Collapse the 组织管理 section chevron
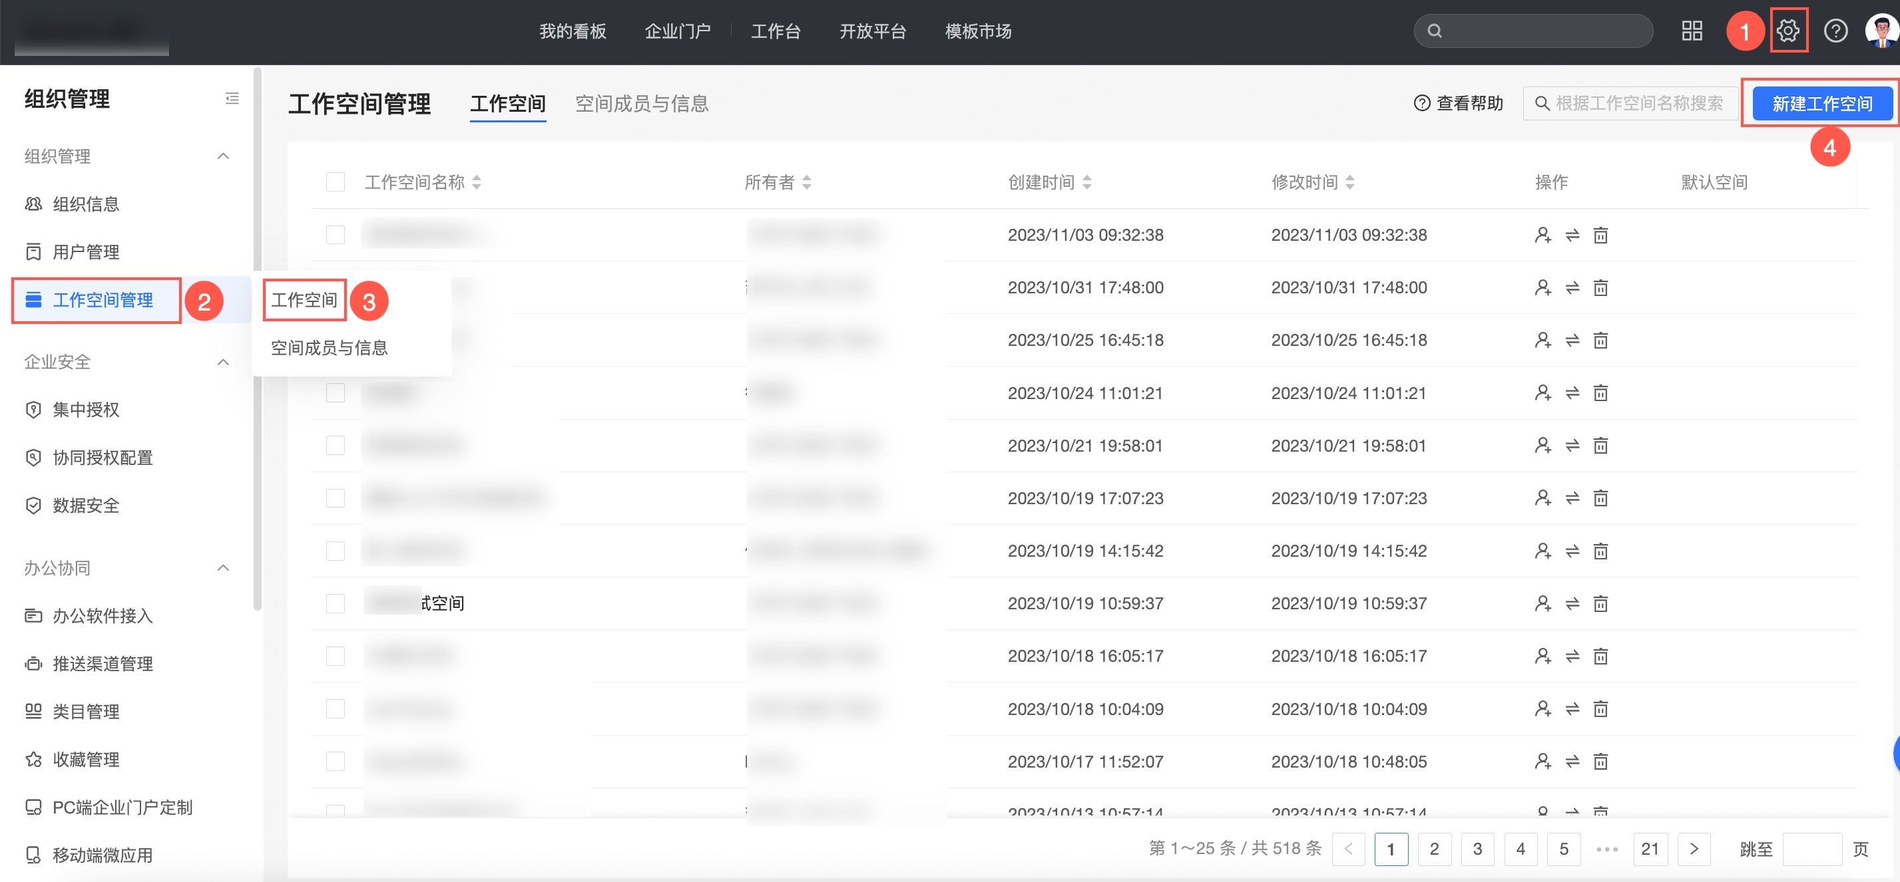Image resolution: width=1900 pixels, height=882 pixels. tap(224, 156)
